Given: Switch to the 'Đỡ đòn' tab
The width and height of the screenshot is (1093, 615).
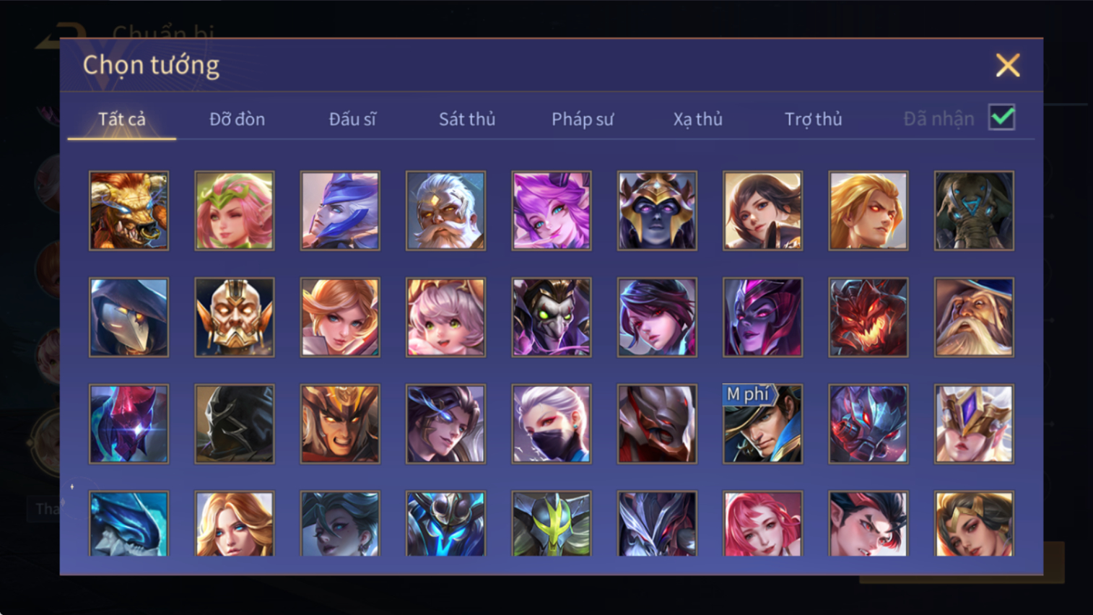Looking at the screenshot, I should [237, 119].
